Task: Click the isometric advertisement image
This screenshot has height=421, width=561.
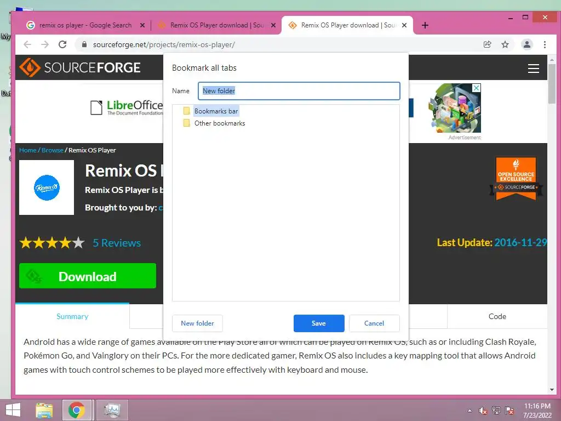Action: tap(454, 108)
